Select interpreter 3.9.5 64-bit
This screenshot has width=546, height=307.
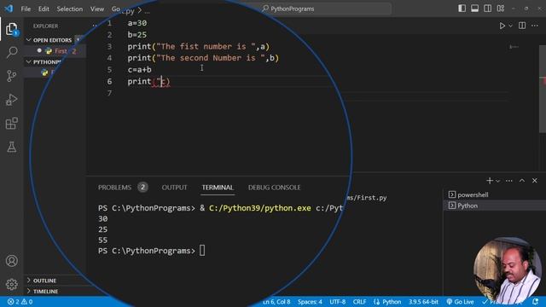423,302
